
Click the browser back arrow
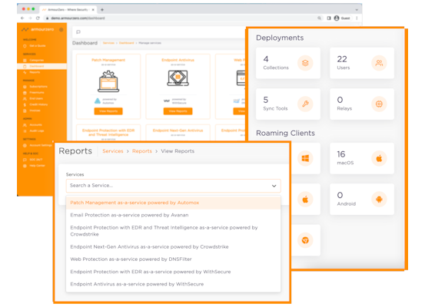pos(22,18)
